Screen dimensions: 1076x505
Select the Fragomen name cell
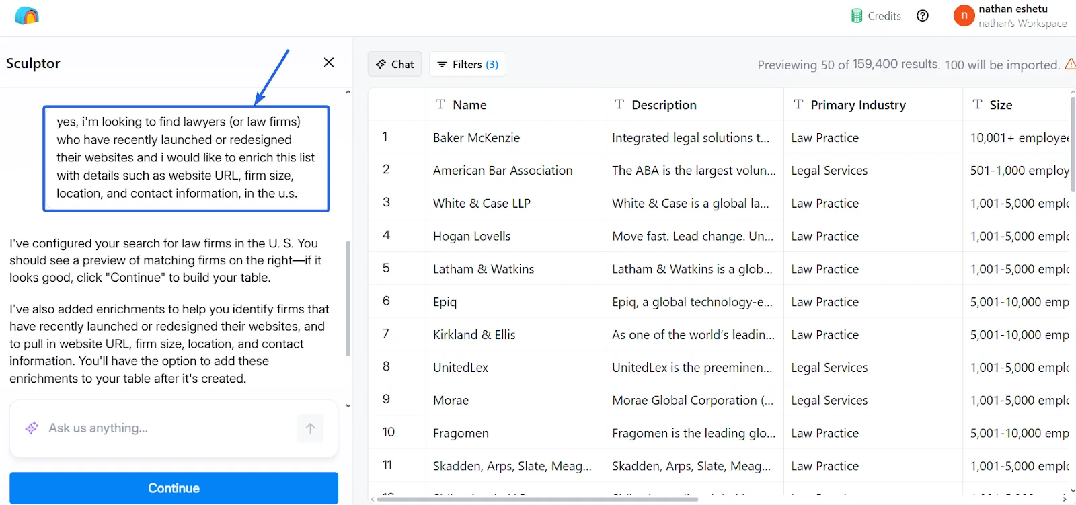click(x=515, y=433)
